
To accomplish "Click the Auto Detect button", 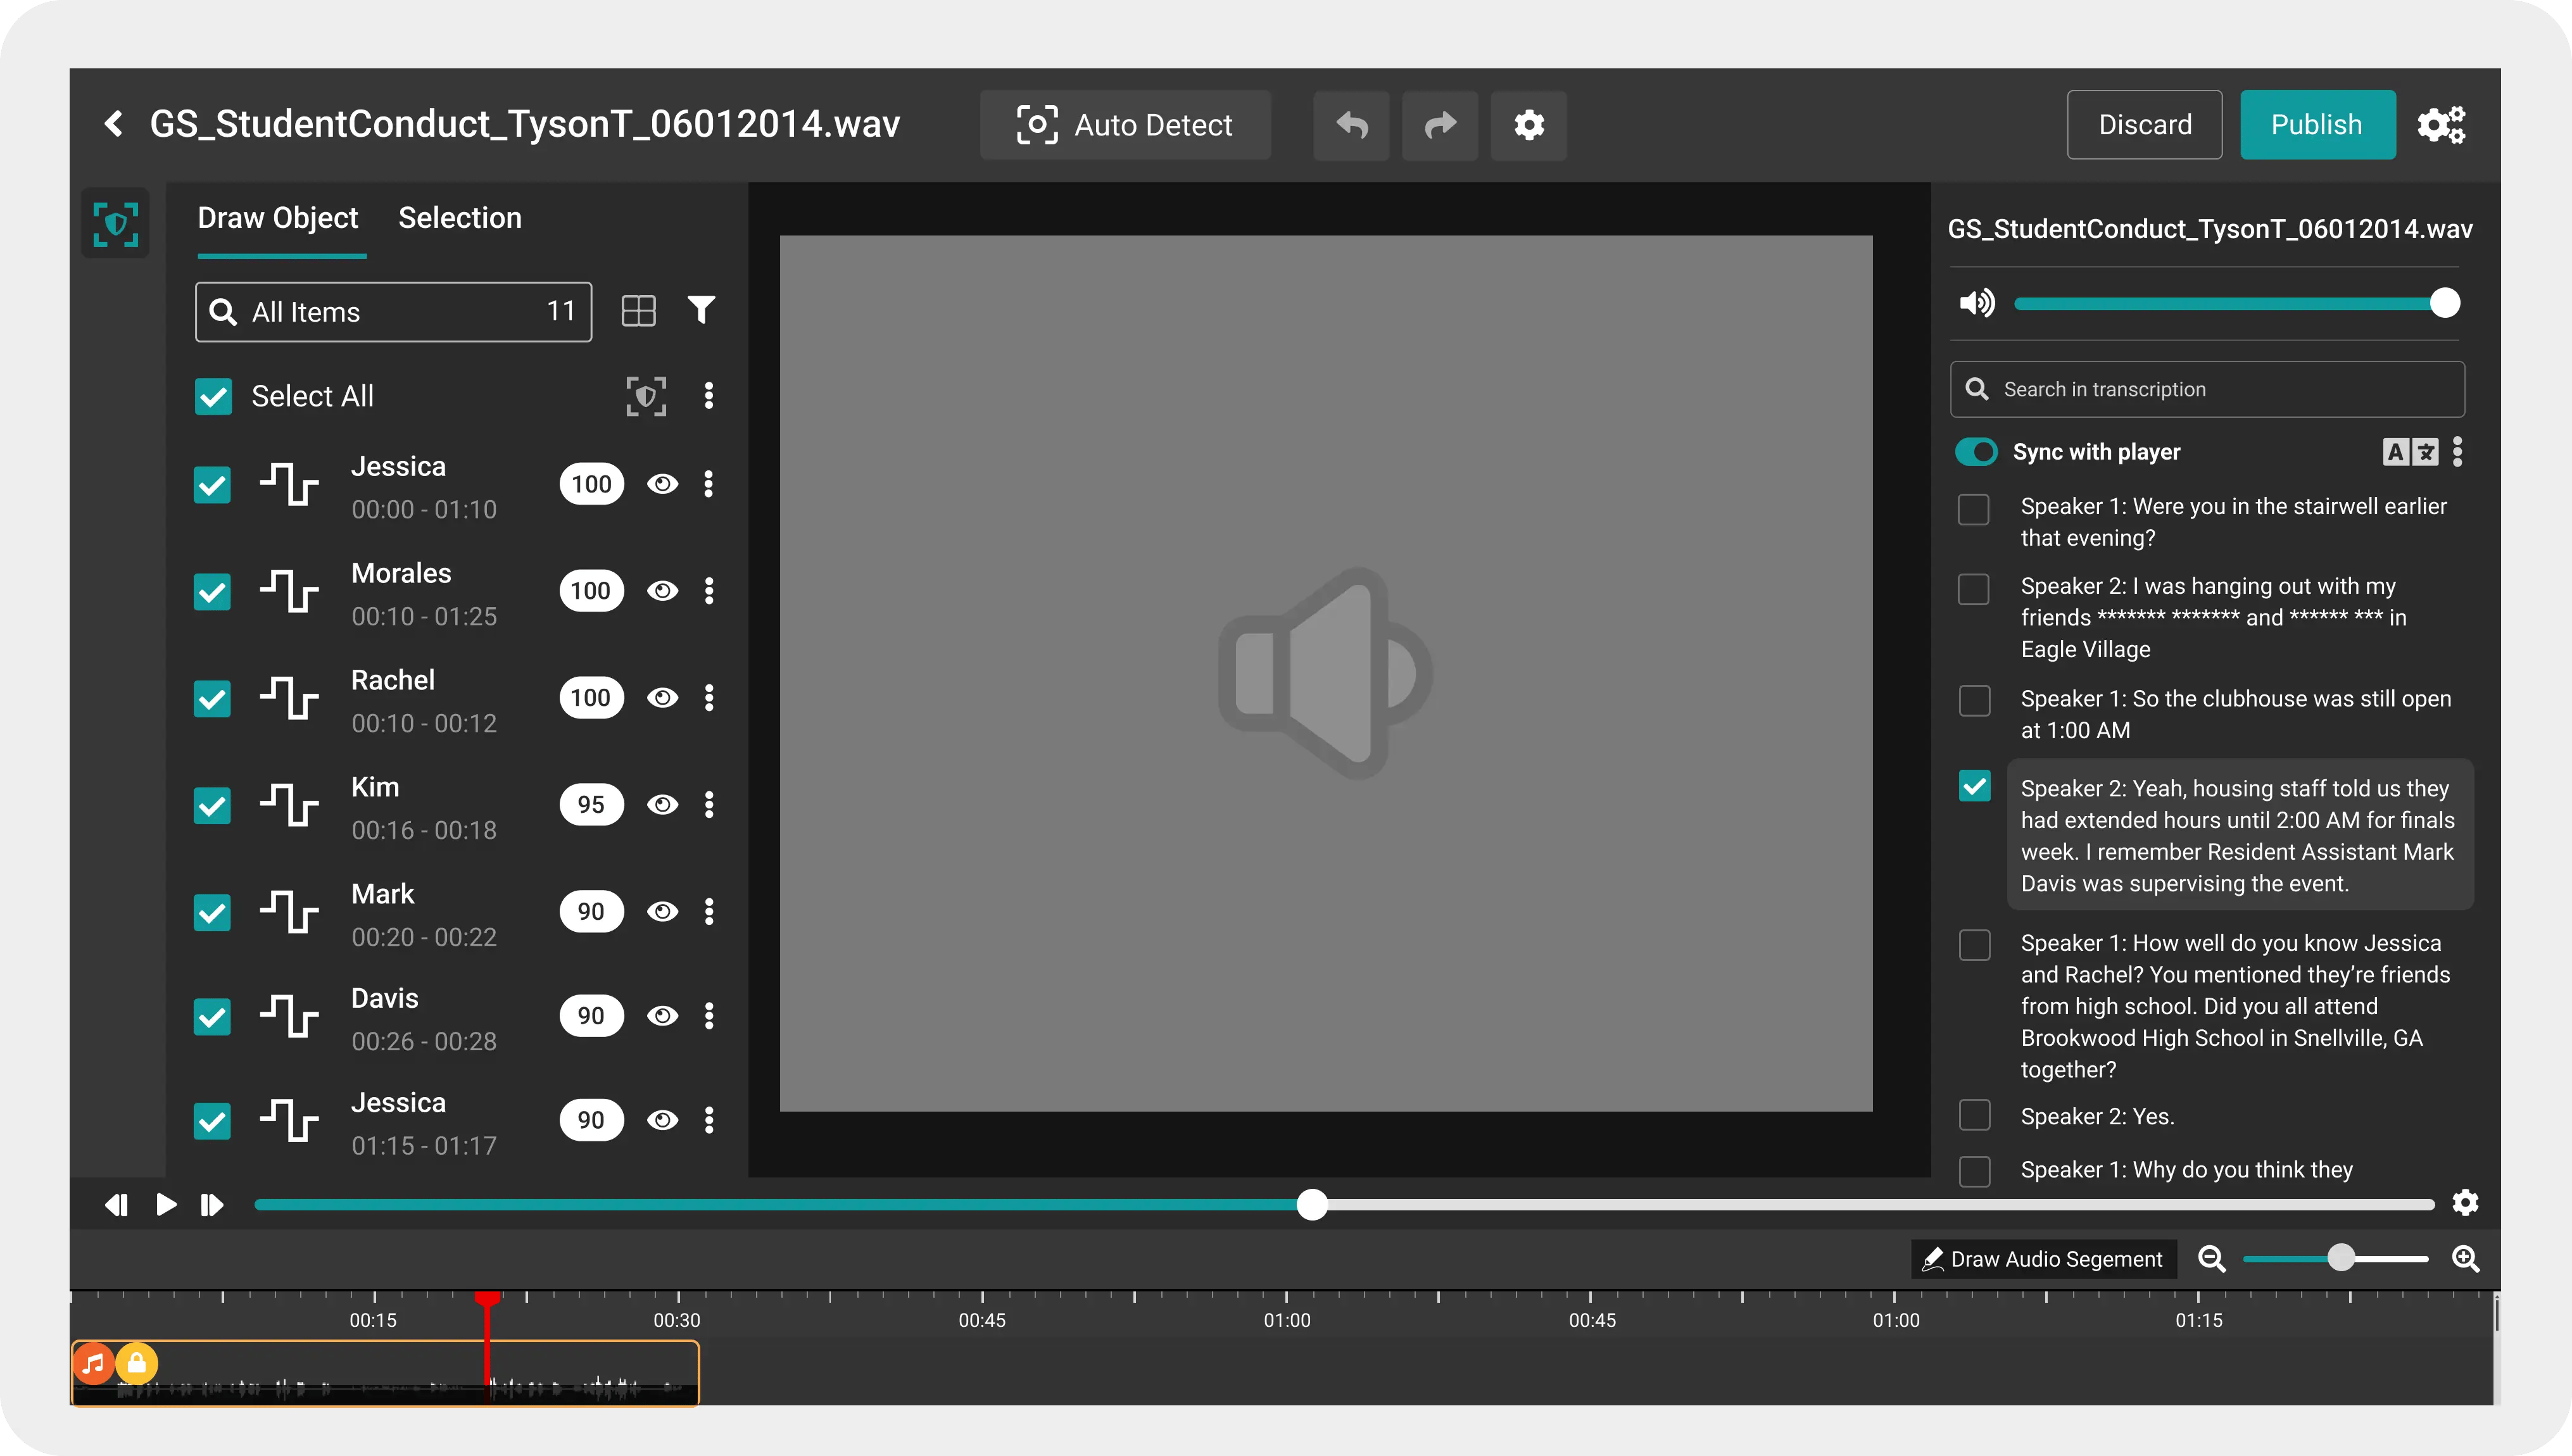I will click(1125, 125).
